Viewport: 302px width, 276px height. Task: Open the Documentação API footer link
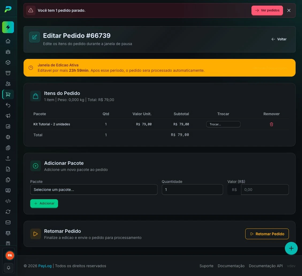point(266,266)
